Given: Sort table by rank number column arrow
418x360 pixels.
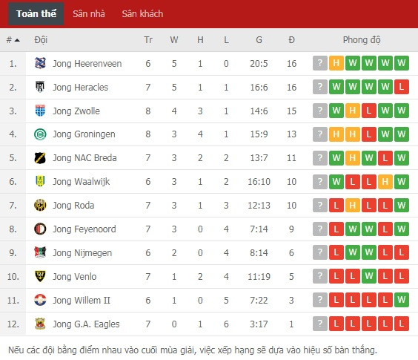Looking at the screenshot, I should (x=17, y=40).
